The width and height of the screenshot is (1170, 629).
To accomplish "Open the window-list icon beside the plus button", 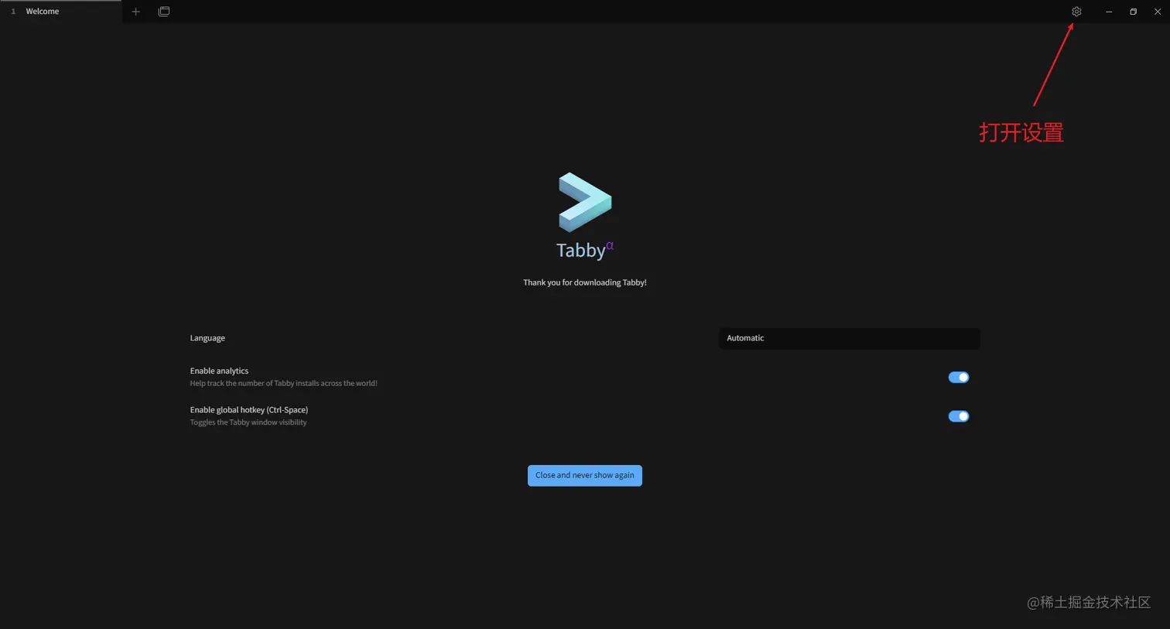I will point(164,11).
